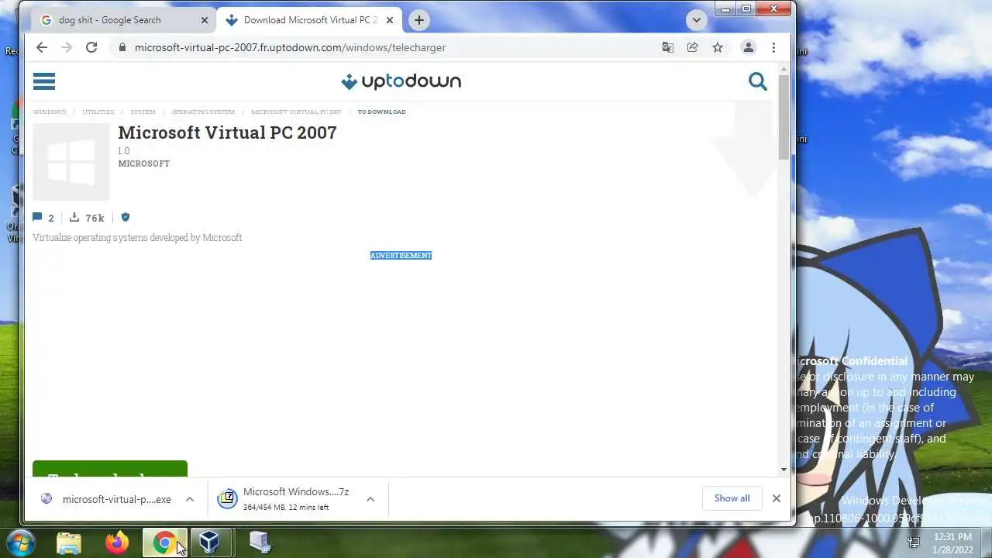Click the page vertical scrollbar thumb
The image size is (992, 558).
[x=784, y=118]
